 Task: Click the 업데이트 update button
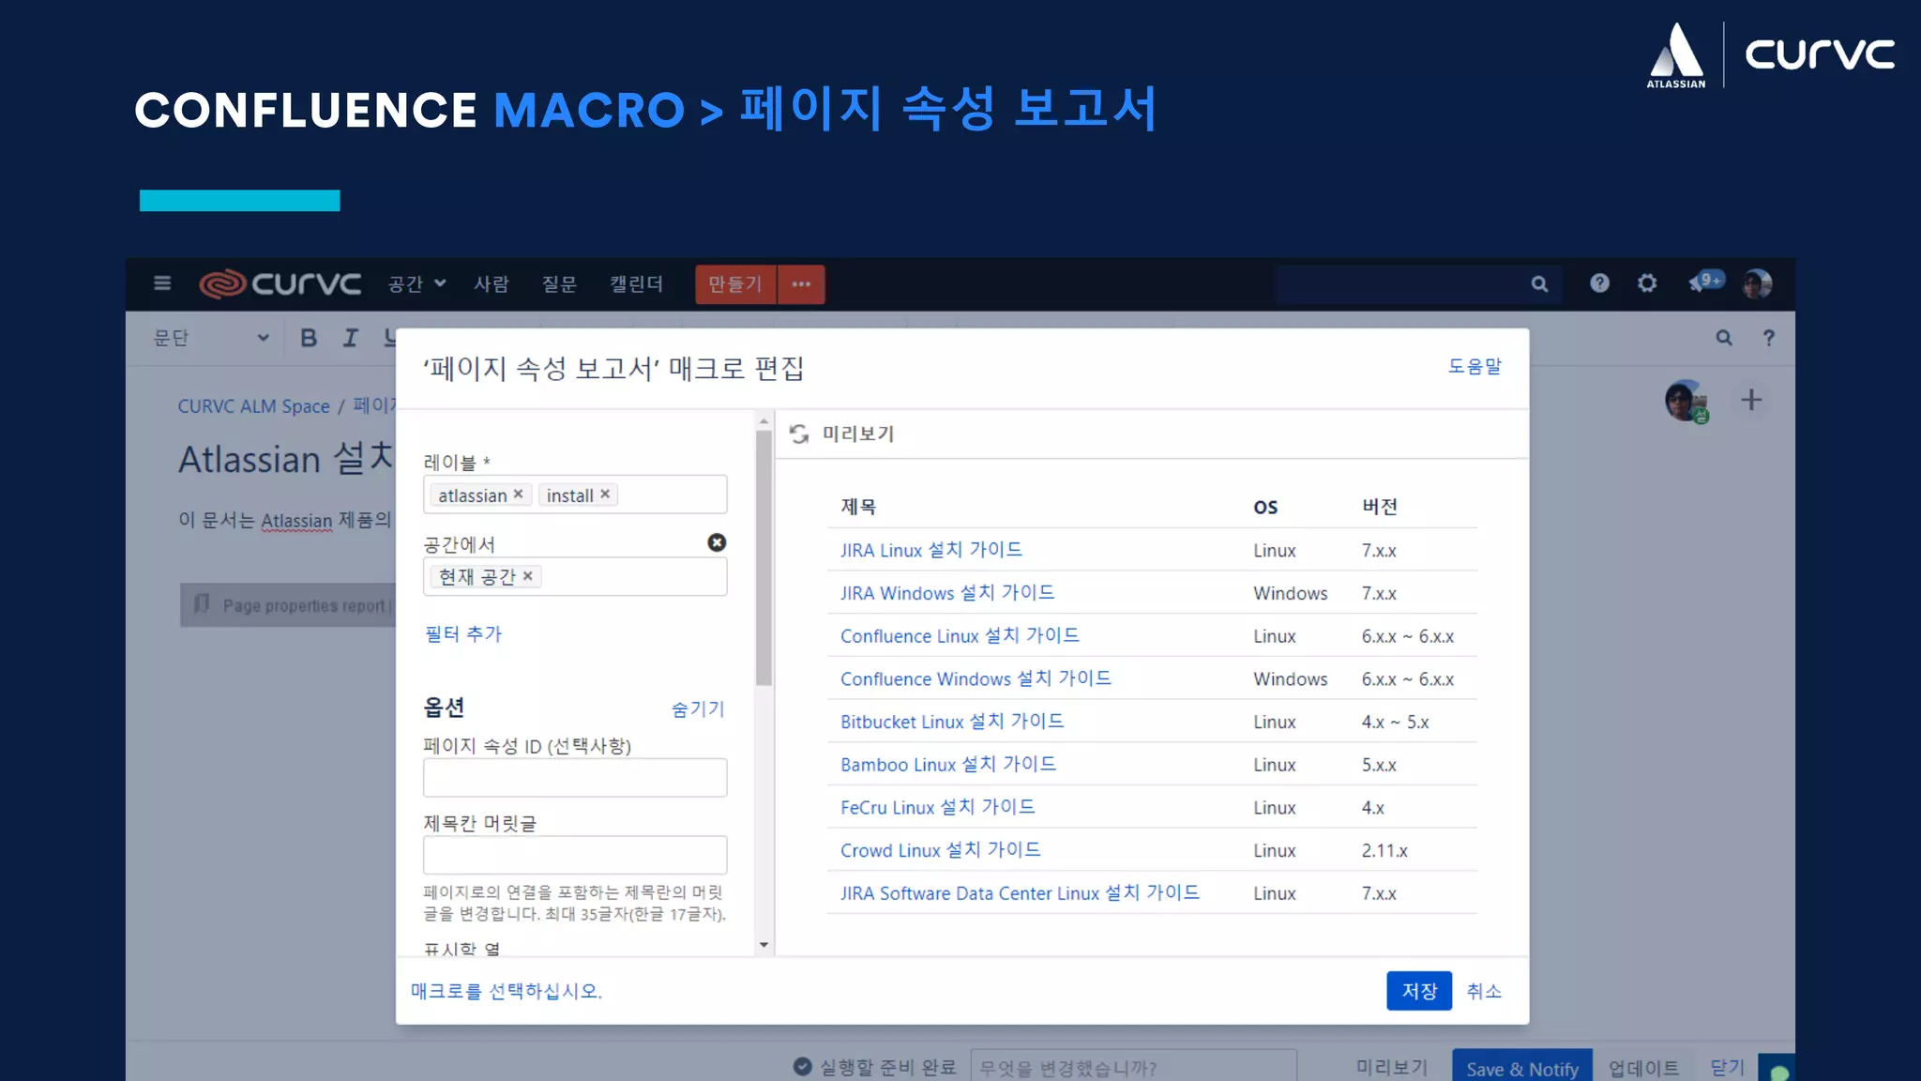pyautogui.click(x=1644, y=1068)
